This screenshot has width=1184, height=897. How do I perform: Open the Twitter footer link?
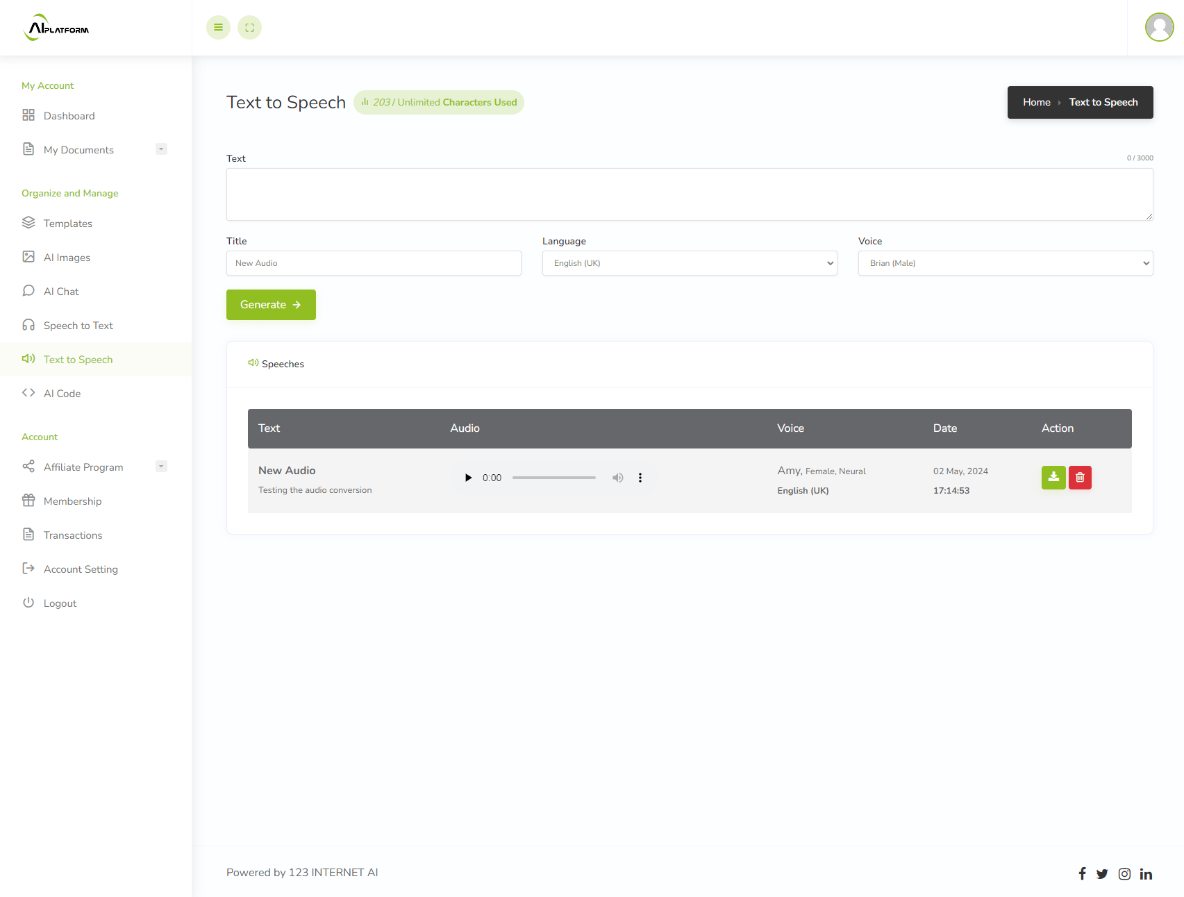pos(1102,874)
